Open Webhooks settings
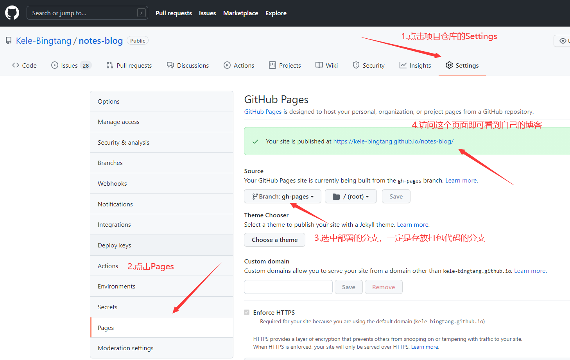The image size is (570, 360). pyautogui.click(x=161, y=183)
